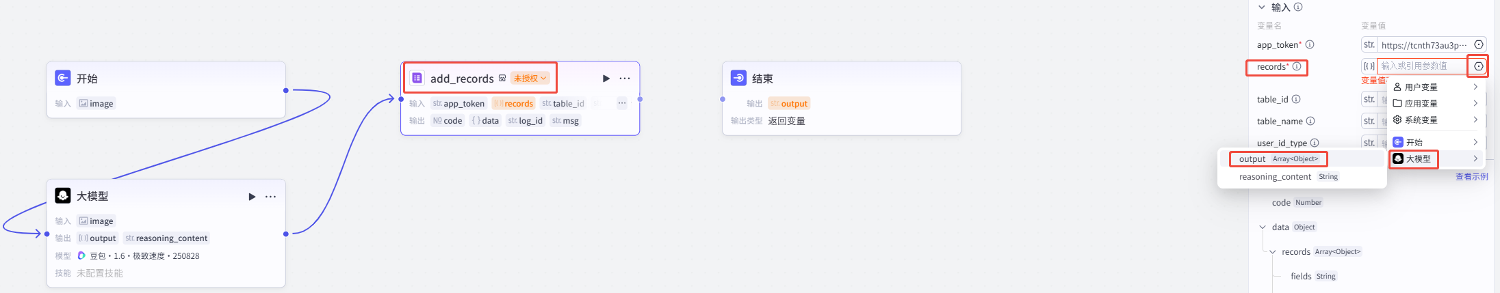Expand the 用户变量 submenu

click(x=1436, y=87)
